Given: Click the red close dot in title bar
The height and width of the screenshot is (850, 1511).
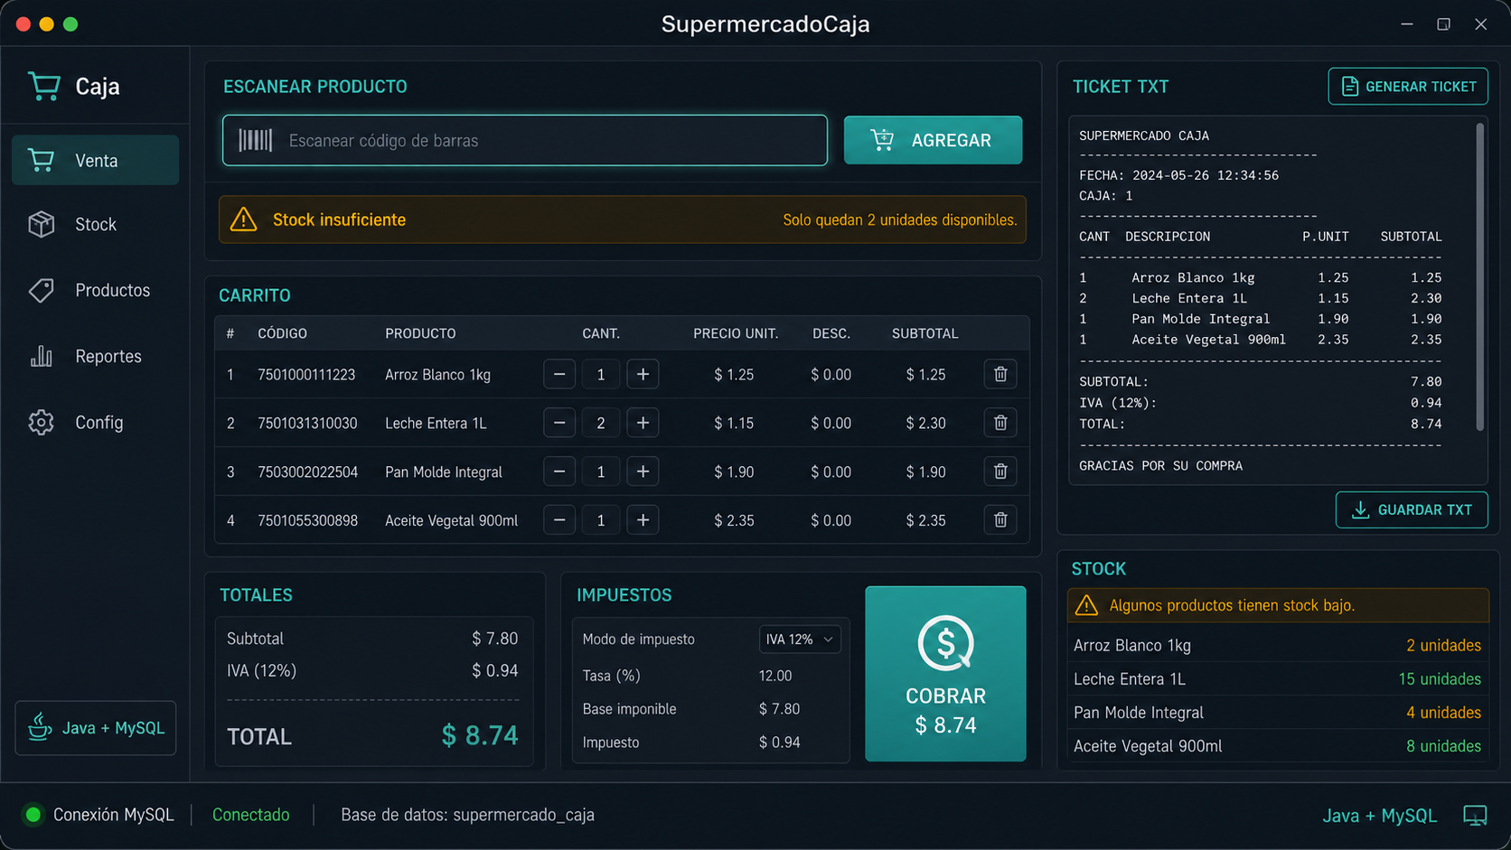Looking at the screenshot, I should pyautogui.click(x=23, y=24).
